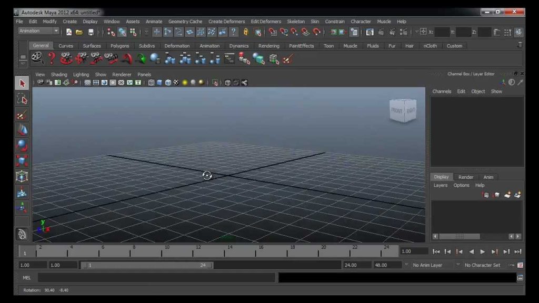Viewport: 539px width, 303px height.
Task: Click the save scene disk icon
Action: point(91,32)
